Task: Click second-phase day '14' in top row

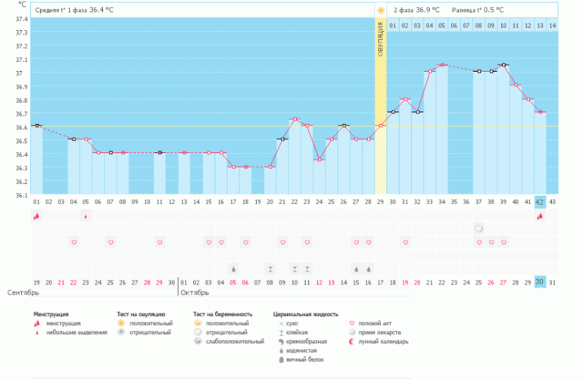Action: coord(553,26)
